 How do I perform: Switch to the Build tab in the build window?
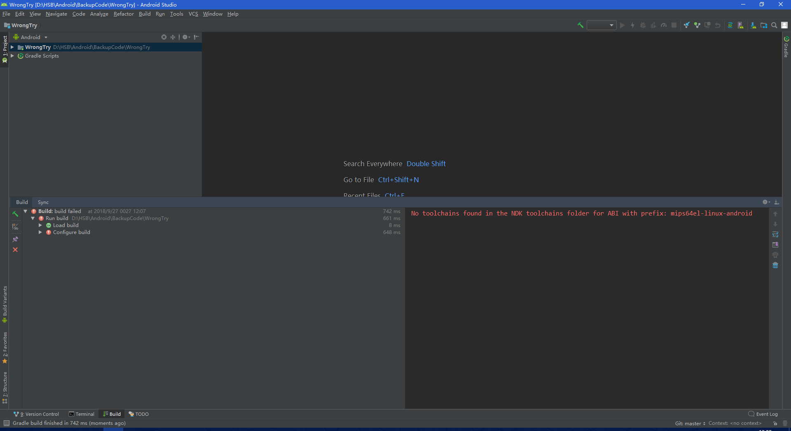point(22,202)
